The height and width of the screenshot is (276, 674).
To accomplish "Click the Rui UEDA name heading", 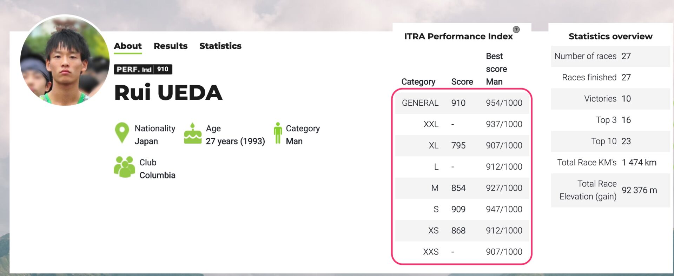I will [168, 93].
